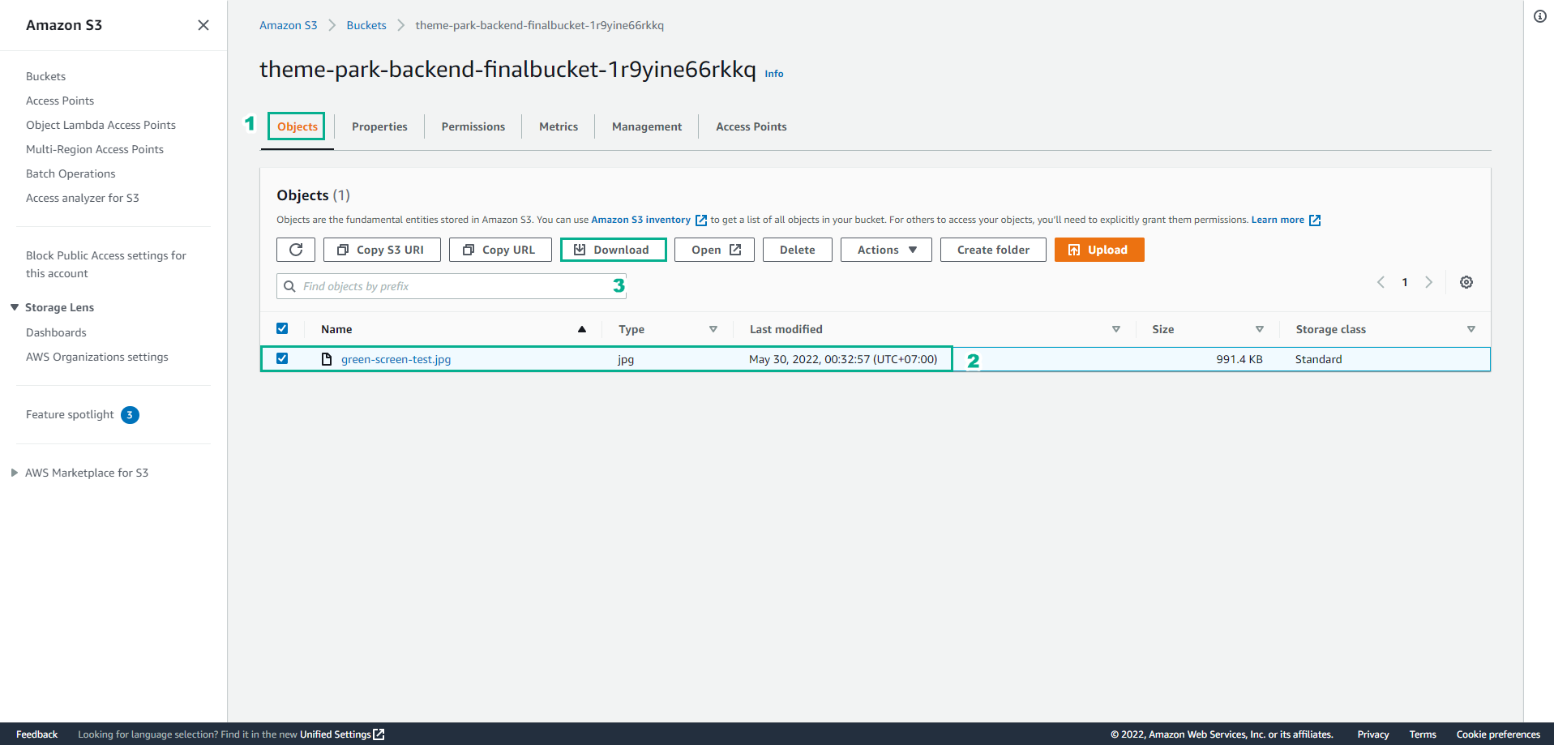Click external link icon after Learn more
This screenshot has height=745, width=1554.
coord(1315,221)
